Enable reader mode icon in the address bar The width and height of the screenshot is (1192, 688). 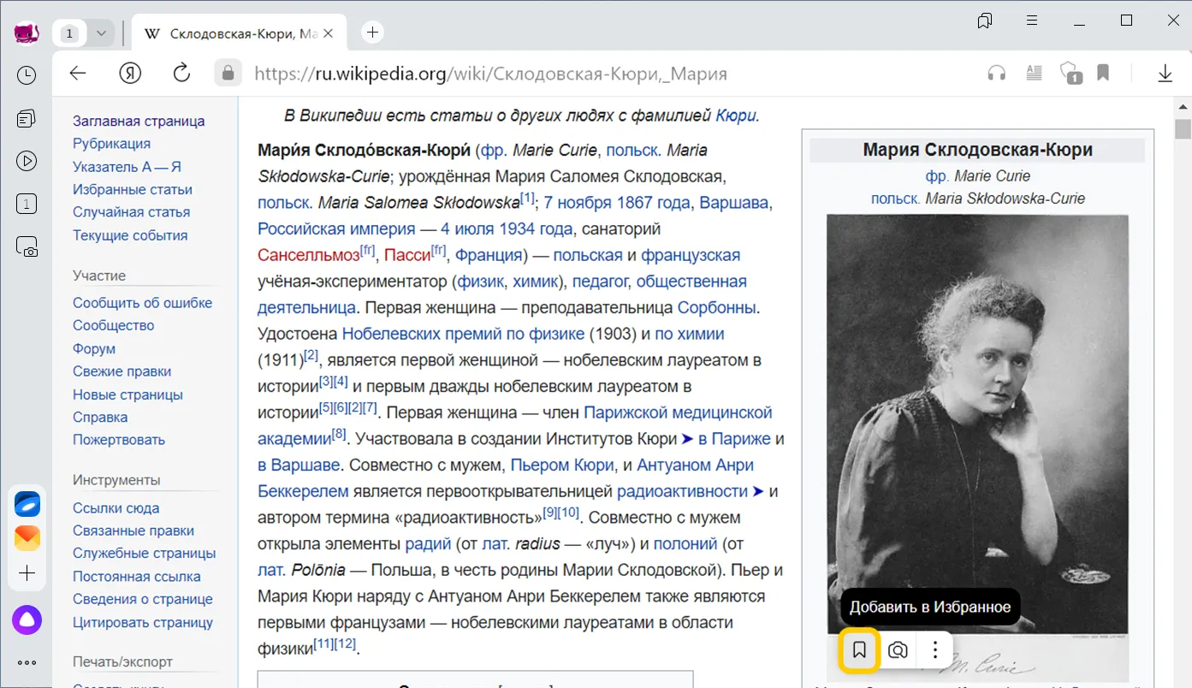[x=1035, y=74]
